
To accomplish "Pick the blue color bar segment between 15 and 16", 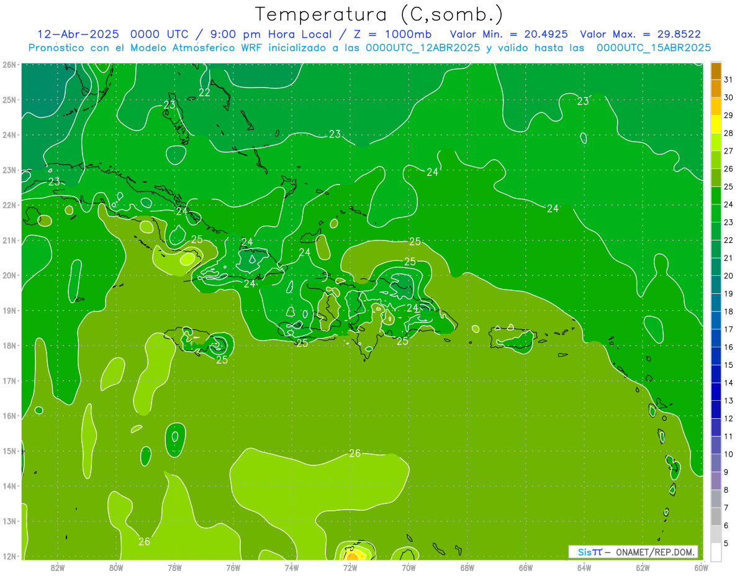I will (x=716, y=355).
